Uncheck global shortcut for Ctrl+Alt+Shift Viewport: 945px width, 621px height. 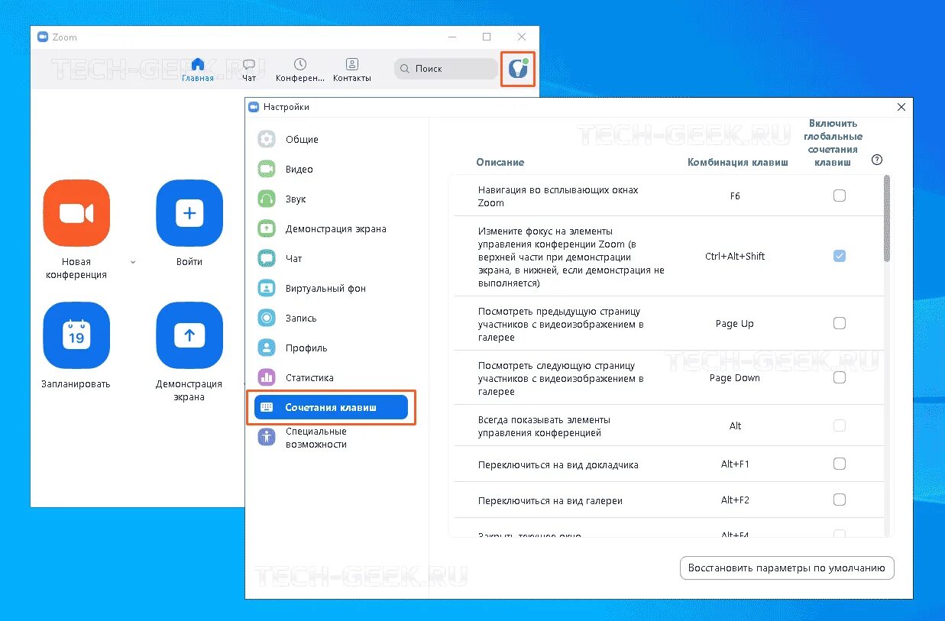pyautogui.click(x=840, y=256)
